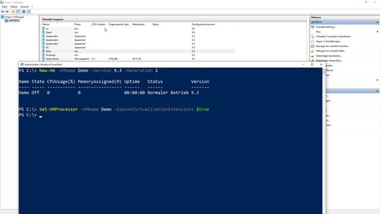Click the import virtual computer icon

[313, 36]
